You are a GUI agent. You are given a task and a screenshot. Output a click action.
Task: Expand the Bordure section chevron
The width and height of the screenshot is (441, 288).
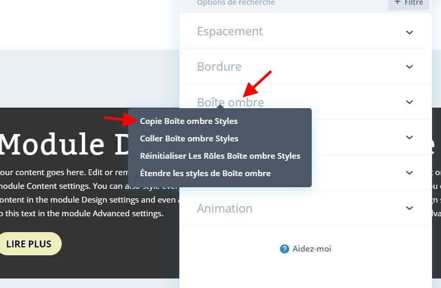(x=409, y=66)
